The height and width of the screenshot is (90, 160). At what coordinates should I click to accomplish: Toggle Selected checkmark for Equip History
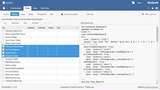pyautogui.click(x=28, y=53)
